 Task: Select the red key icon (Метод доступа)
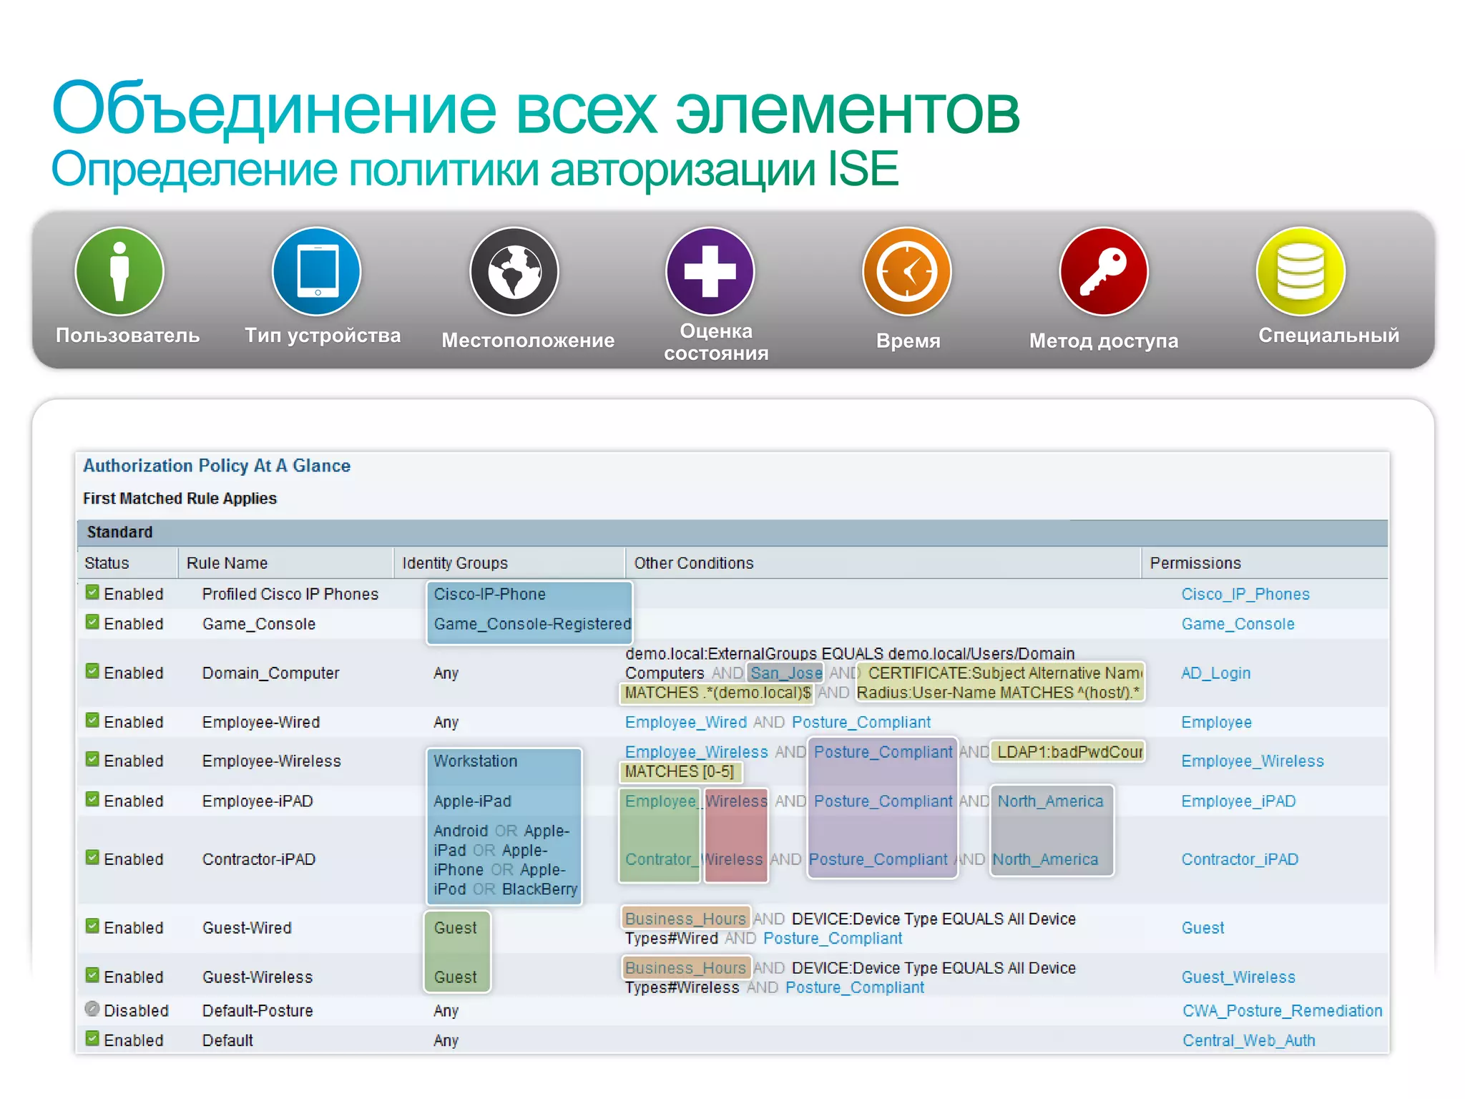[x=1104, y=271]
